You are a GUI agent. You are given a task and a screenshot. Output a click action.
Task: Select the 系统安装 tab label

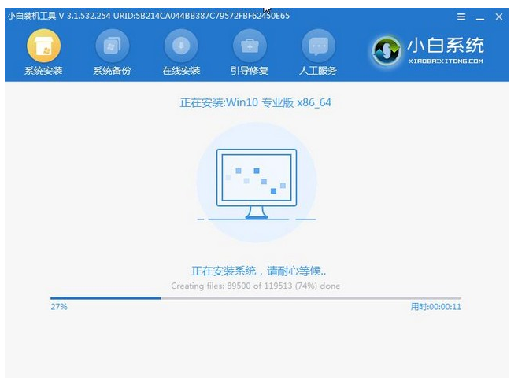[43, 70]
